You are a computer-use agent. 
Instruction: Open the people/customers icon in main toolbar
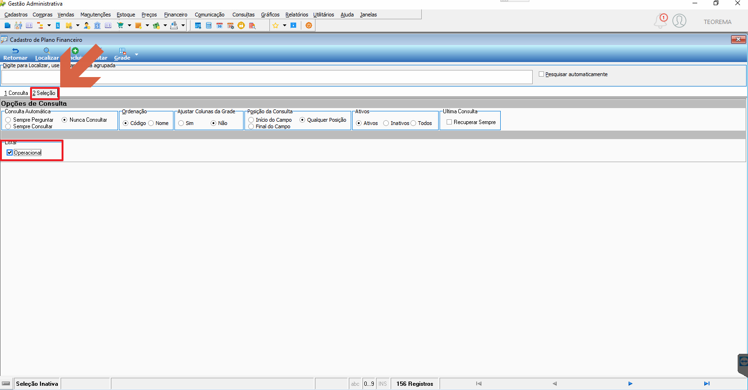click(18, 25)
